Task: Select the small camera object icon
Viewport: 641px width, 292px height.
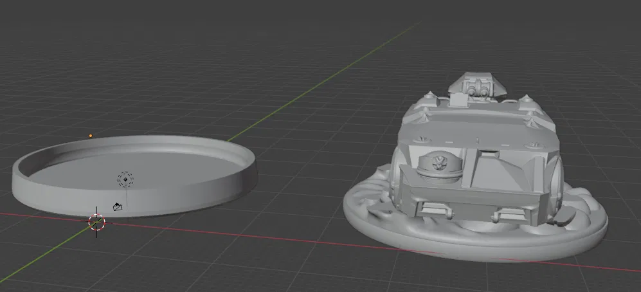Action: coord(118,206)
